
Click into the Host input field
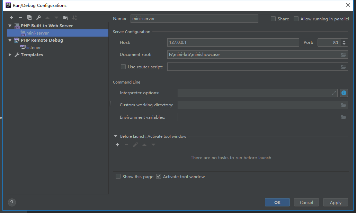click(x=233, y=42)
